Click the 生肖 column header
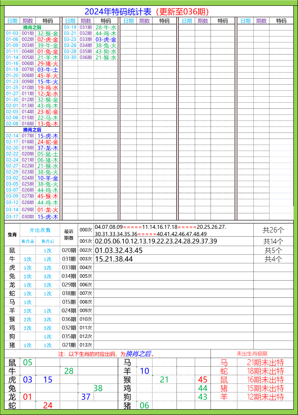Viewport: 298px width, 415px height. (12, 234)
